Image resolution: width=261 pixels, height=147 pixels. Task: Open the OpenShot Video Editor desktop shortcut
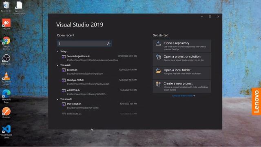[x=19, y=7]
